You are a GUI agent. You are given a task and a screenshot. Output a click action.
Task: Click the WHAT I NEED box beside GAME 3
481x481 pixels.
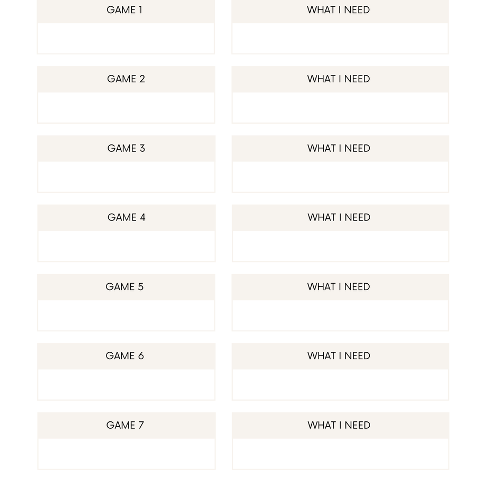click(340, 177)
